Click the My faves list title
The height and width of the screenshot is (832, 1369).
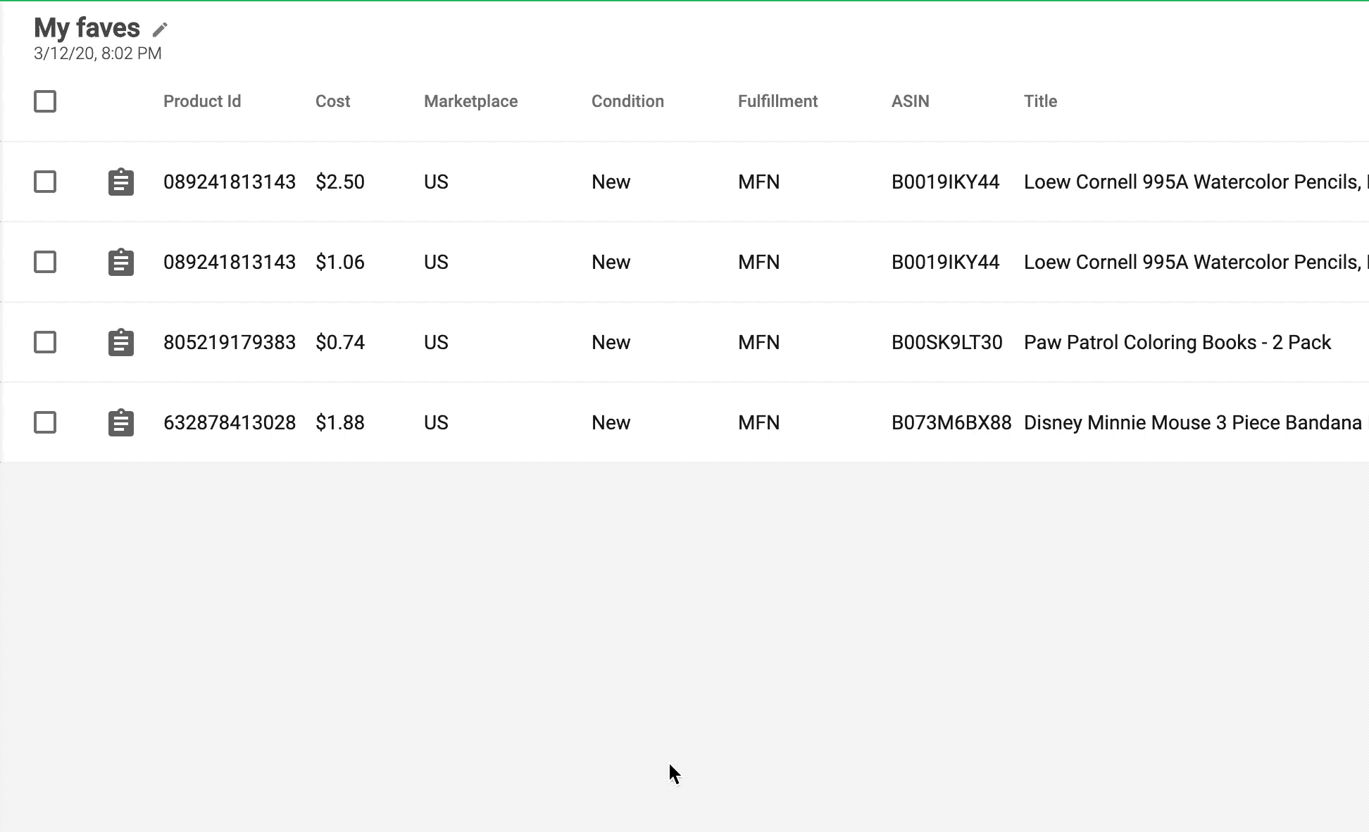tap(87, 28)
